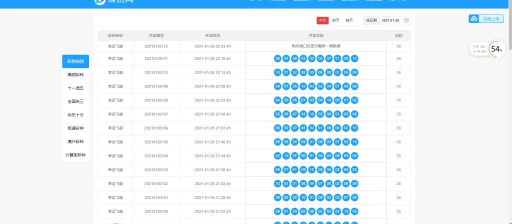Click first number ball 08 in issue 20210126111

click(277, 58)
